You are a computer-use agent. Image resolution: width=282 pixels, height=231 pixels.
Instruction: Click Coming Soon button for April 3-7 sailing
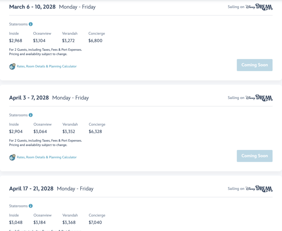click(254, 156)
